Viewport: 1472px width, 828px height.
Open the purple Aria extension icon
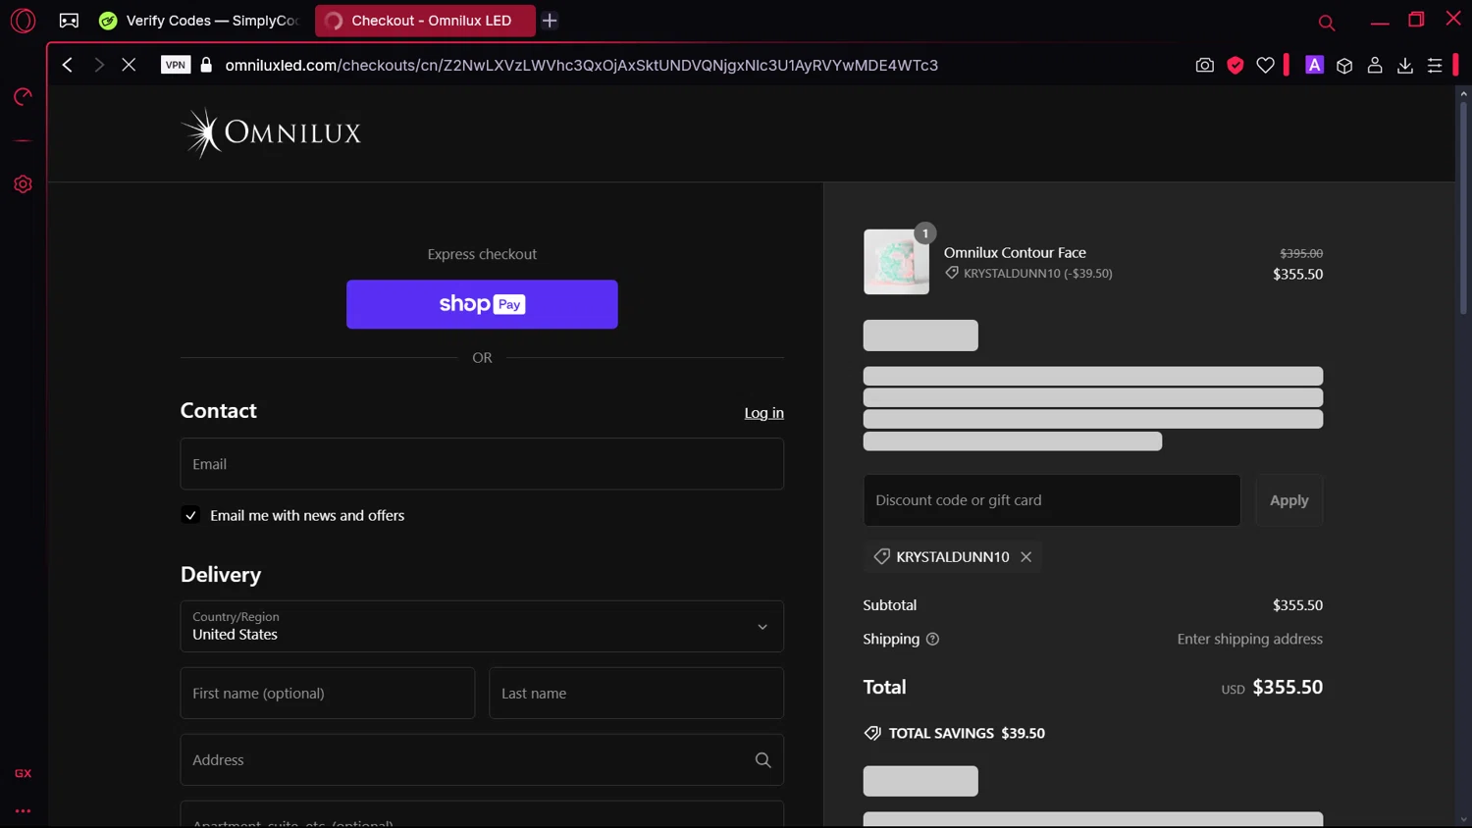click(x=1314, y=65)
